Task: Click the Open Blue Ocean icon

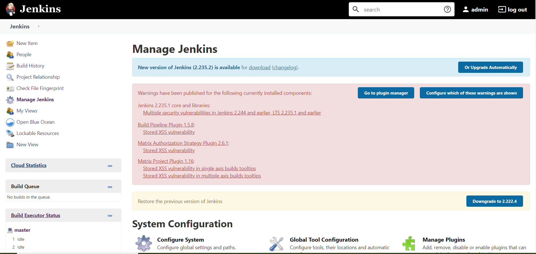Action: 10,122
